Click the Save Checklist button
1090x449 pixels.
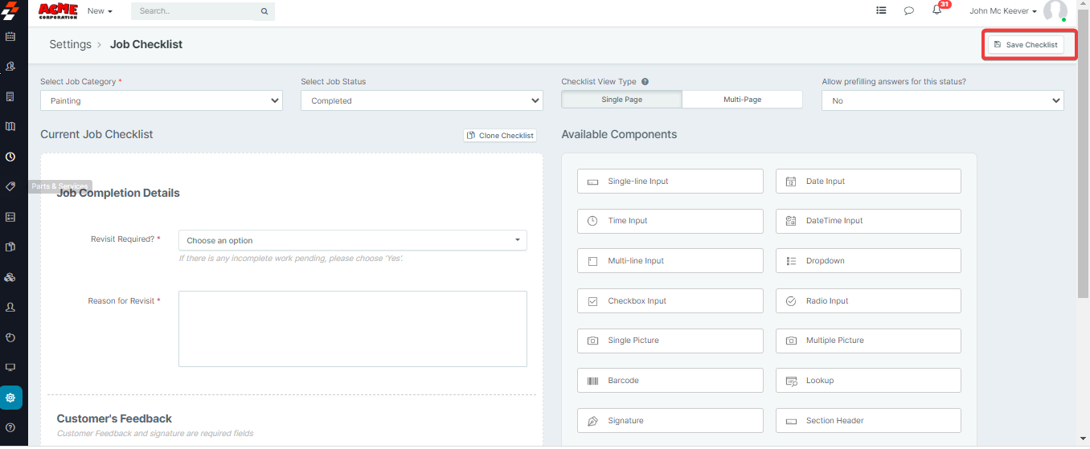[x=1025, y=45]
